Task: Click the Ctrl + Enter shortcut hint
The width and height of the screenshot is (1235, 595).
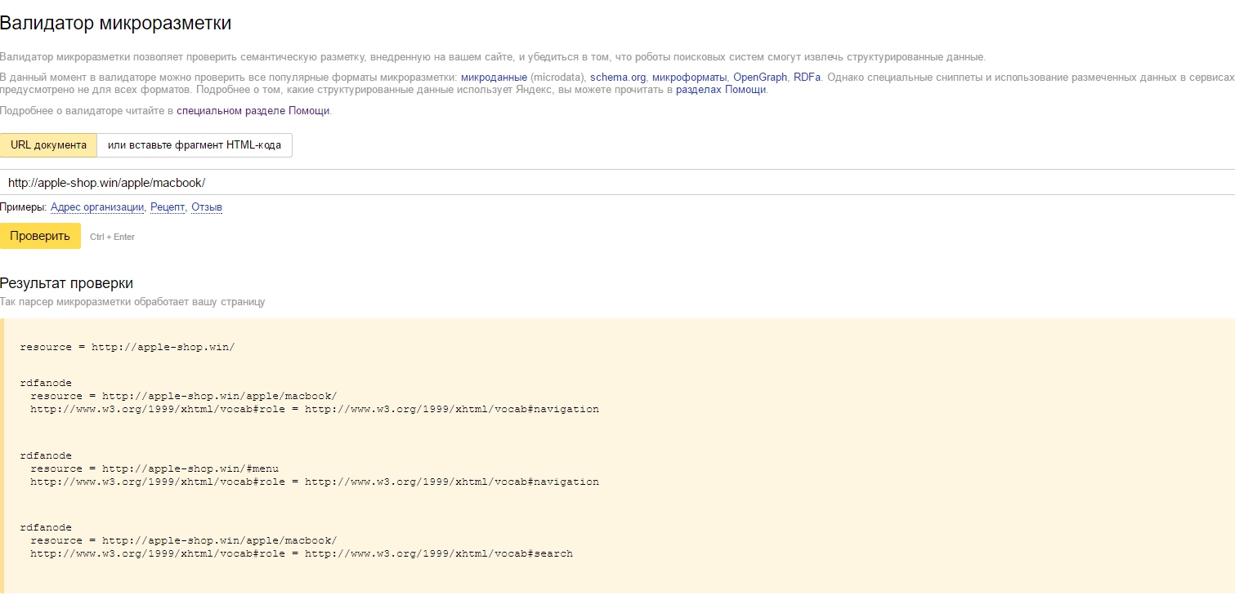Action: coord(112,237)
